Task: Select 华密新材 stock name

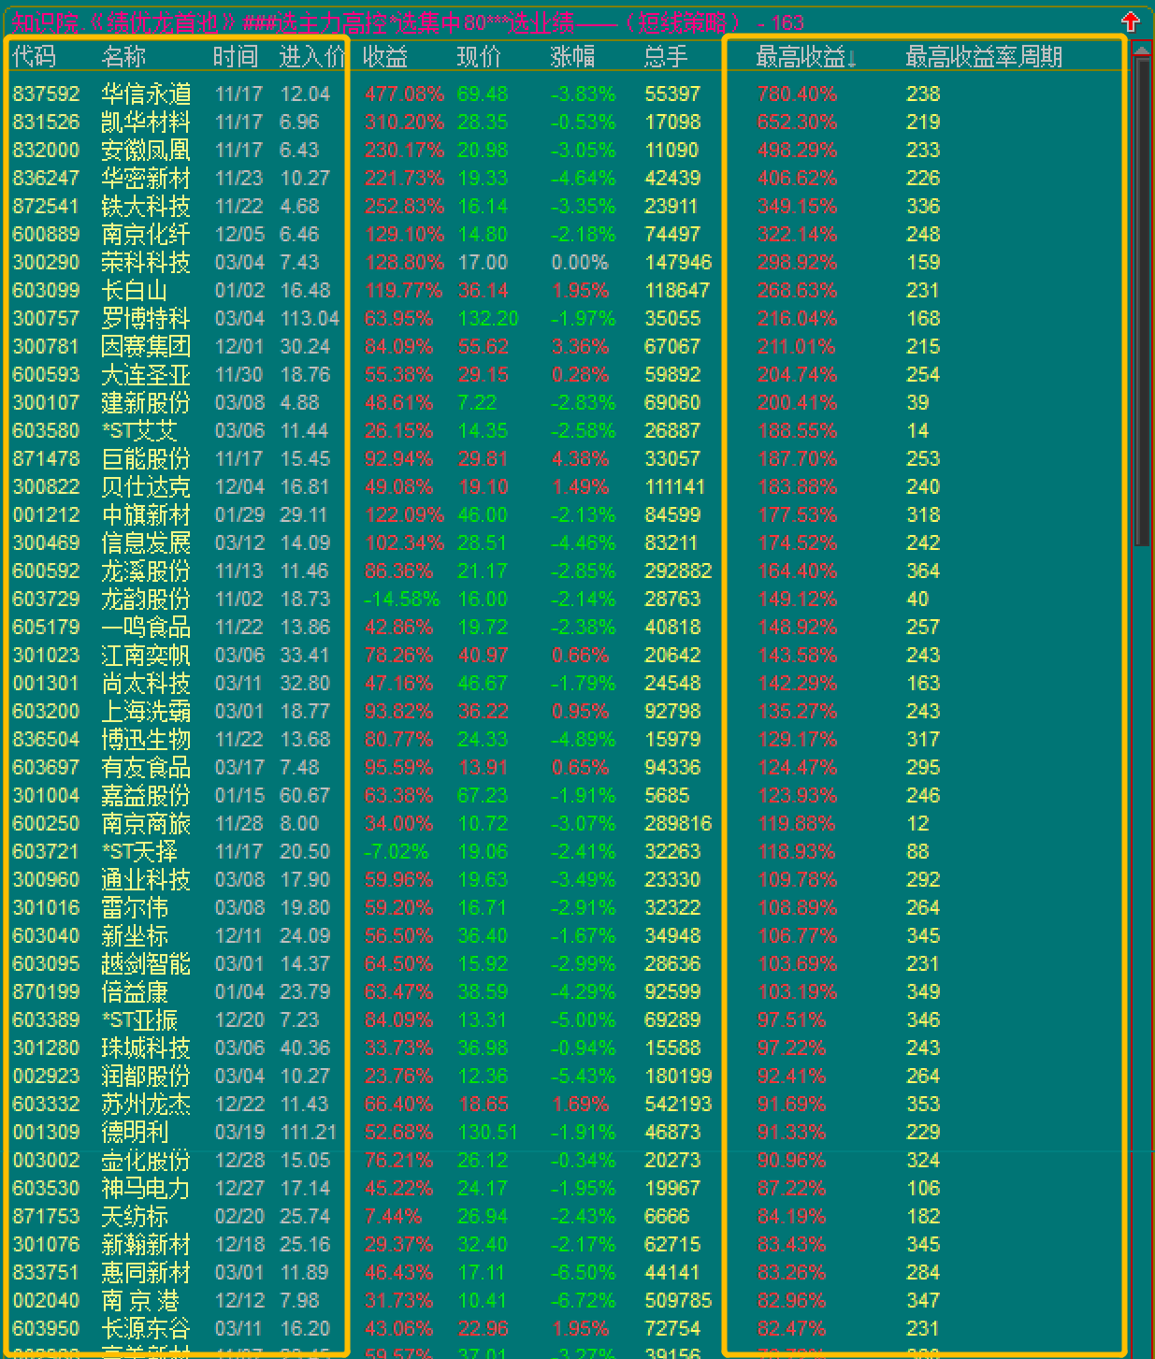Action: tap(147, 178)
